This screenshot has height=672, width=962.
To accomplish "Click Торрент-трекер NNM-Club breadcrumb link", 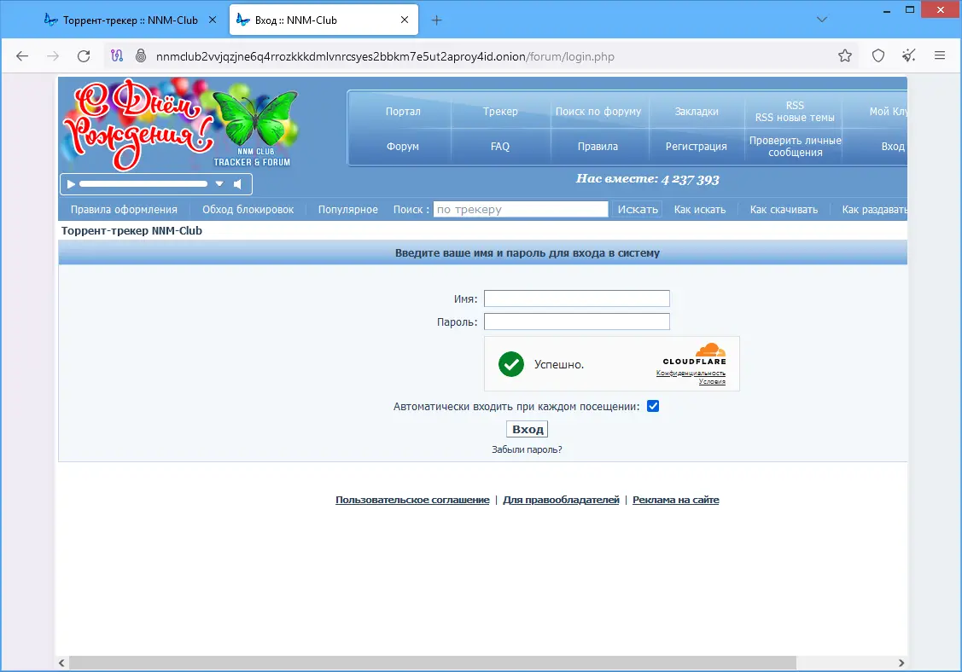I will pos(131,230).
